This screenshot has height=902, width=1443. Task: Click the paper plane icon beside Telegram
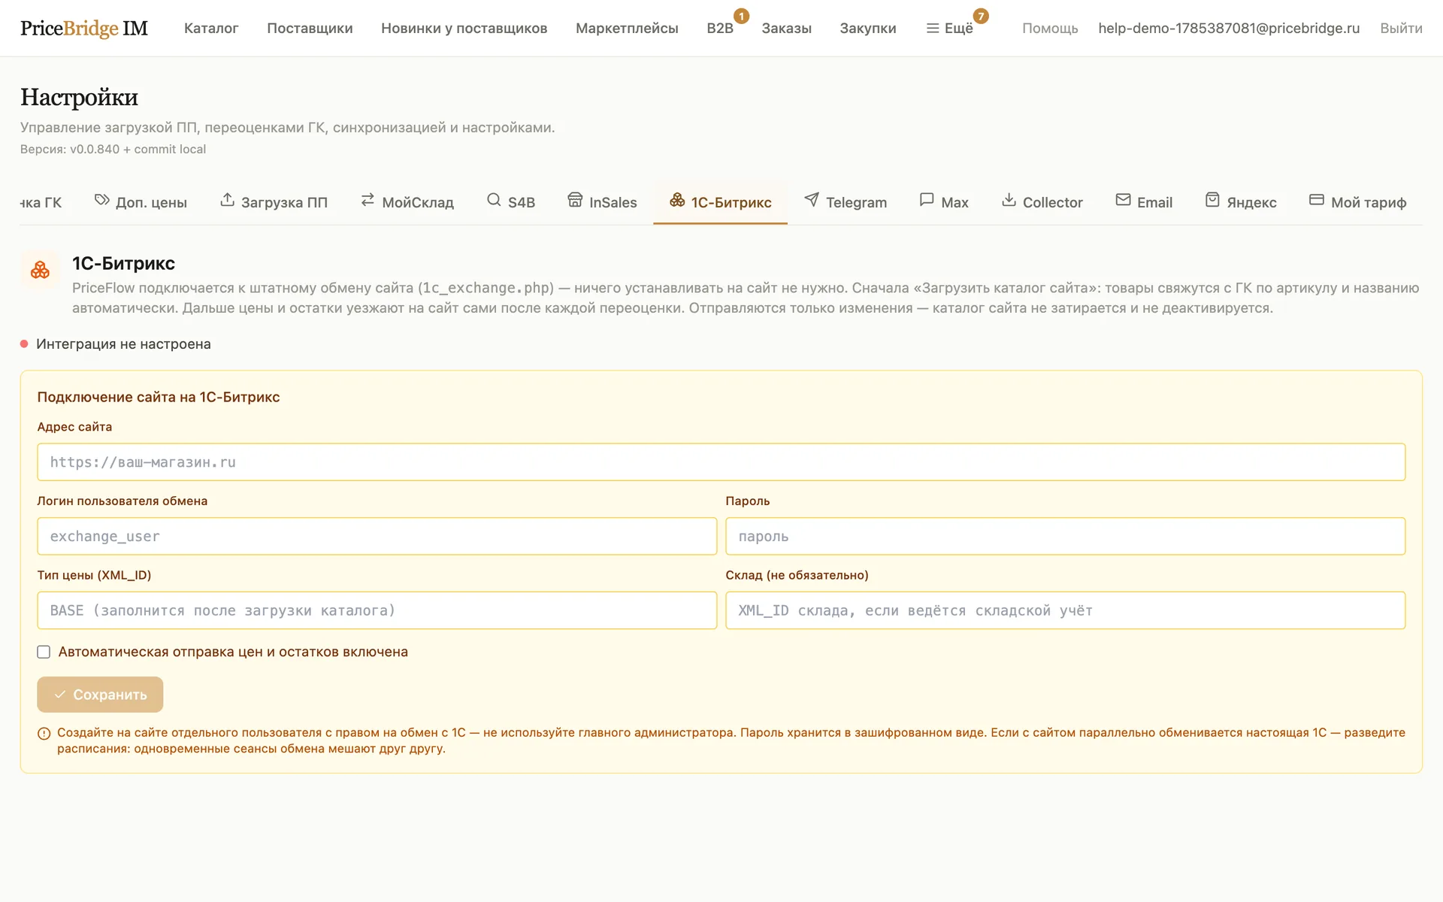click(812, 200)
